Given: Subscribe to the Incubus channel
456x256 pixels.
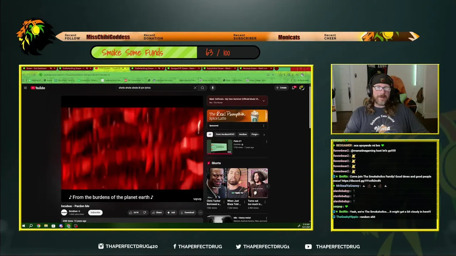Looking at the screenshot, I should click(95, 213).
